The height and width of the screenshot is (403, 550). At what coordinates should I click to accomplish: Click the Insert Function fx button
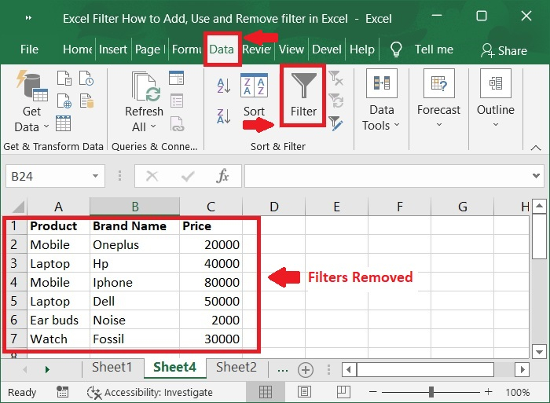pos(222,176)
